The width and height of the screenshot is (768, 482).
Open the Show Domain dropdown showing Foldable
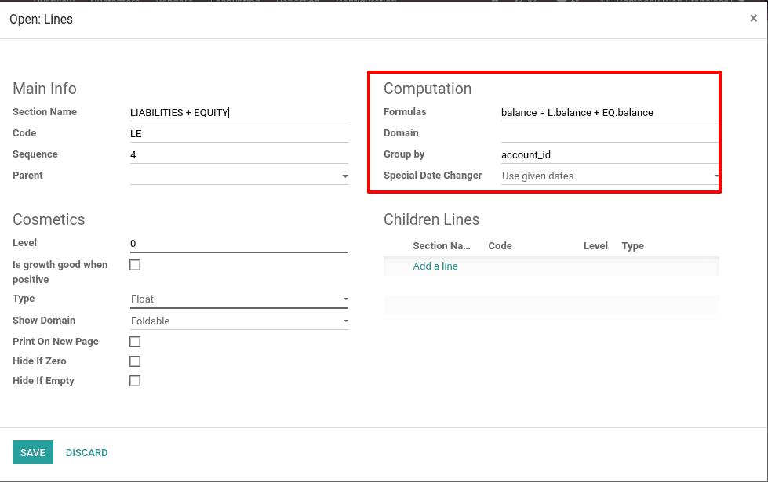(x=239, y=321)
